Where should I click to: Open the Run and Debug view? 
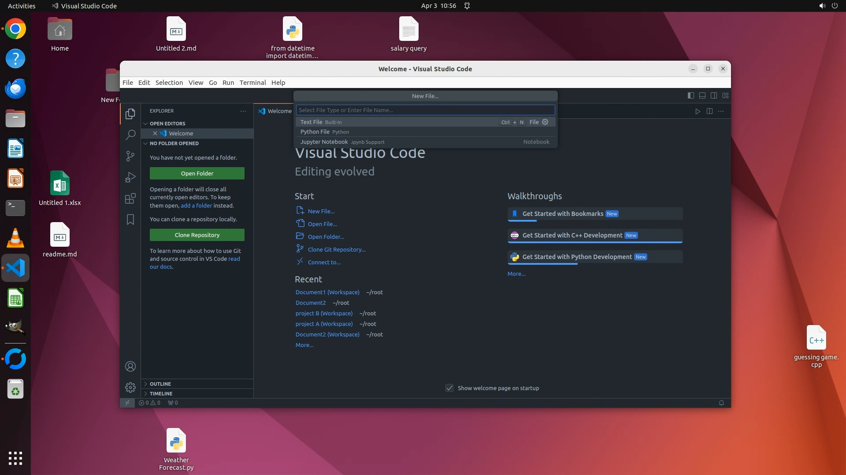tap(130, 177)
